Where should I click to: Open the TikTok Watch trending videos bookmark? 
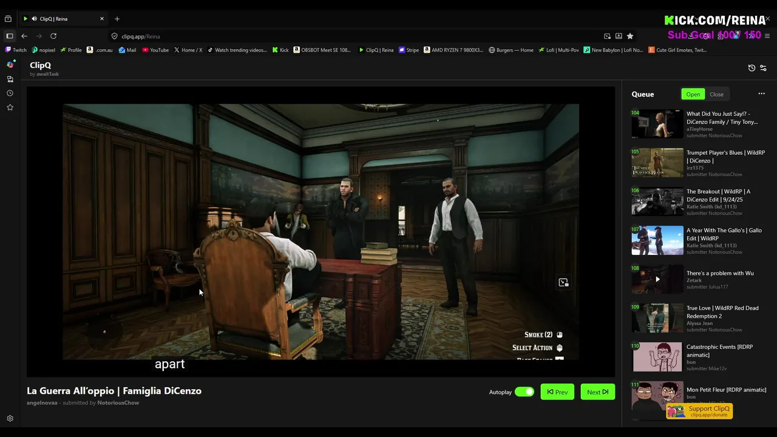click(237, 50)
